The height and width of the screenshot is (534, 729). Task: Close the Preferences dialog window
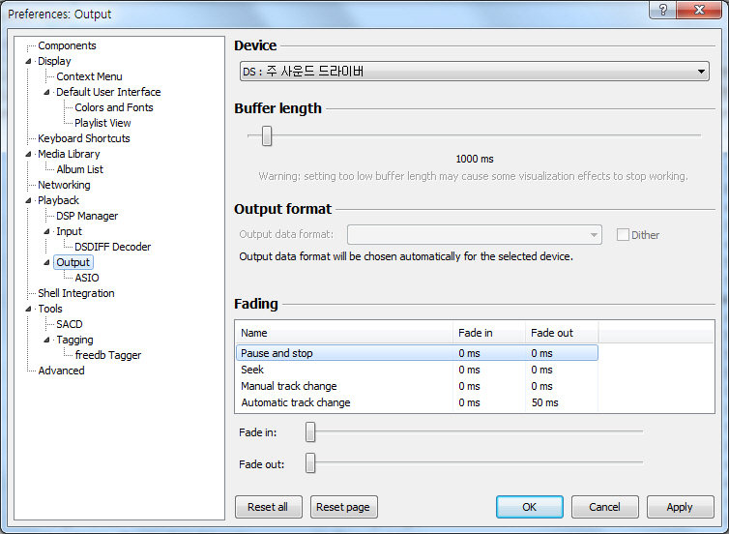point(699,10)
